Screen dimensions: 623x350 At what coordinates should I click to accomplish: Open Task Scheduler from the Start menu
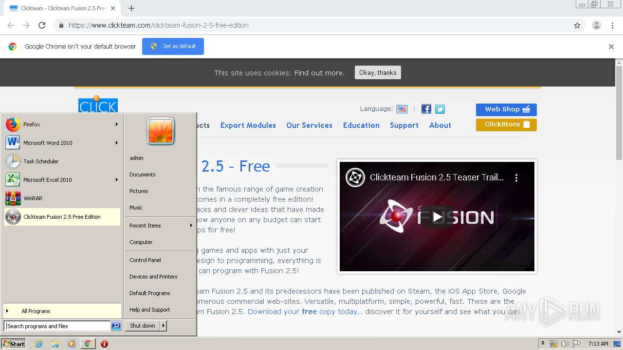tap(62, 161)
